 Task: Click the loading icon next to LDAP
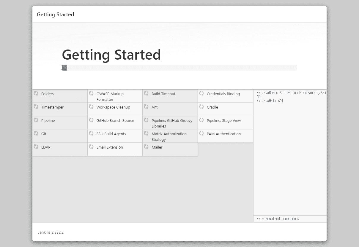[x=36, y=147]
